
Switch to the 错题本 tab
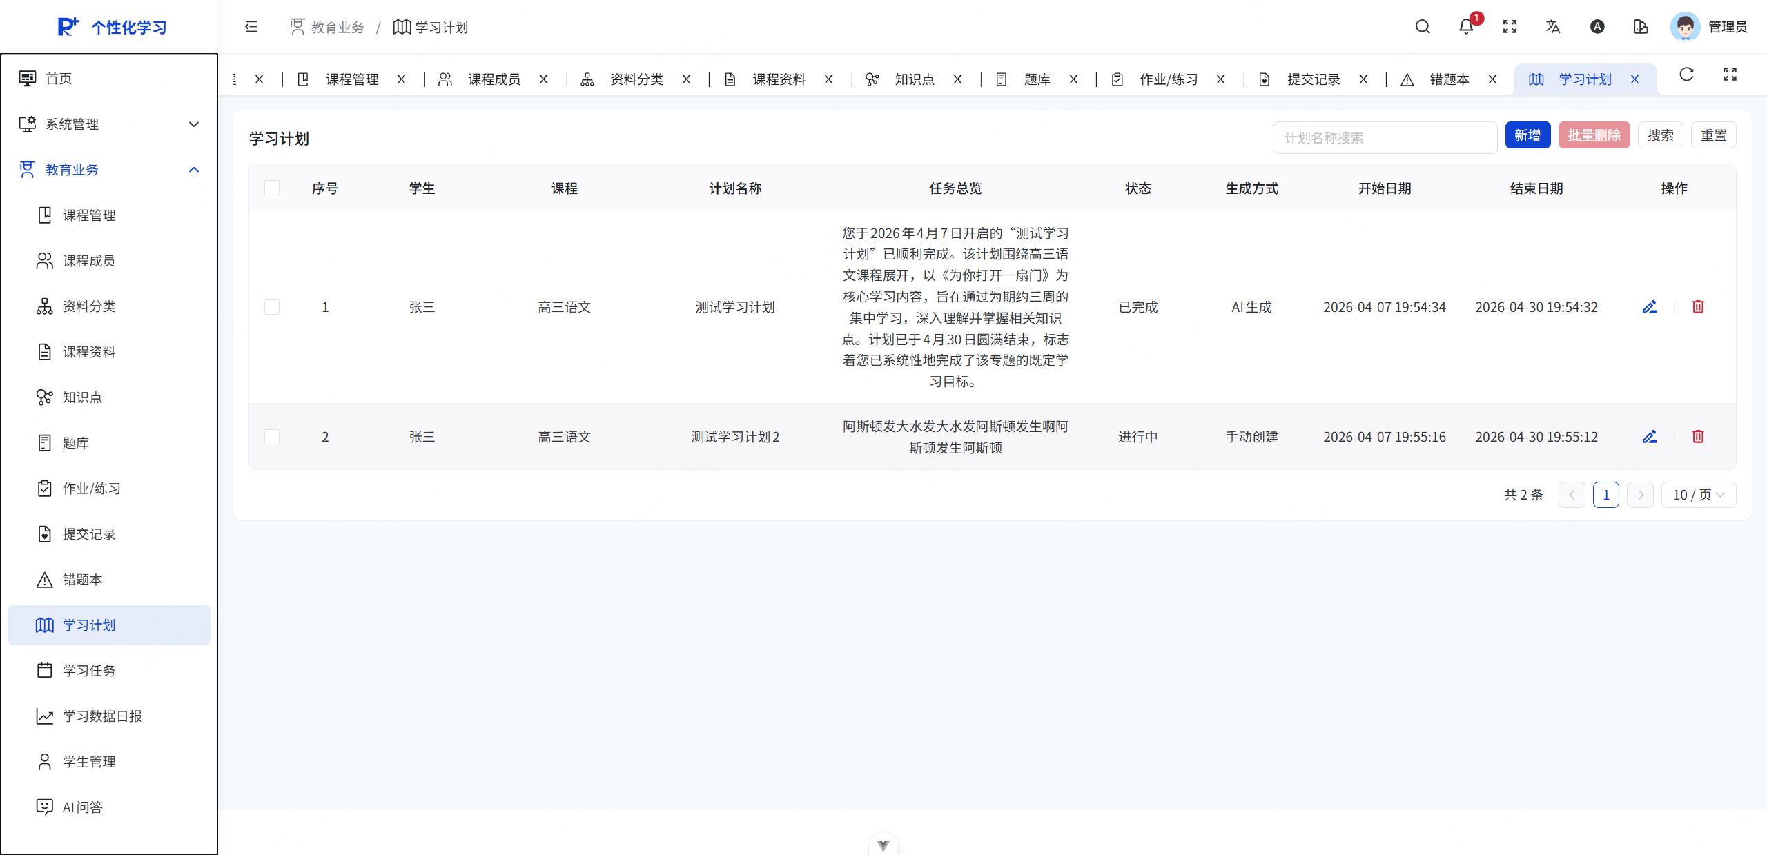tap(1449, 79)
